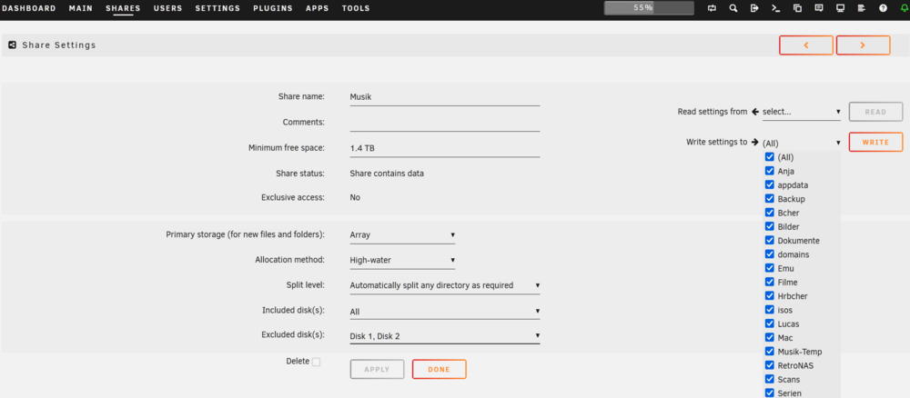Open the Excluded disk(s) dropdown
Image resolution: width=910 pixels, height=398 pixels.
coord(445,336)
